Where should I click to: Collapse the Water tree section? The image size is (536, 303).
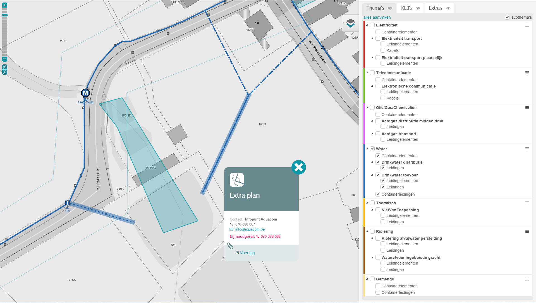click(367, 149)
